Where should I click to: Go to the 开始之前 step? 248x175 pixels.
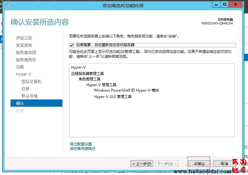[x=24, y=38]
